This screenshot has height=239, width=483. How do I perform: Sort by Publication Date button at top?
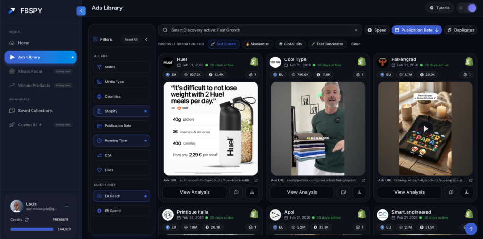tap(417, 30)
